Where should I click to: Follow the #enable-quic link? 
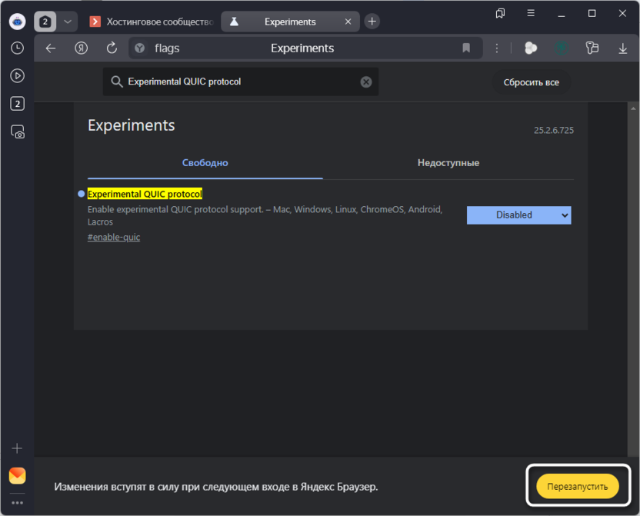pyautogui.click(x=114, y=237)
